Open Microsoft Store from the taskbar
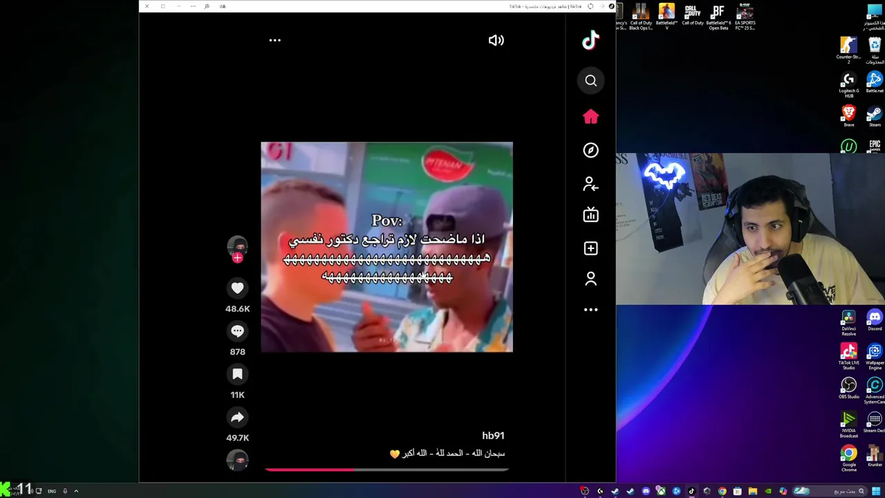The height and width of the screenshot is (498, 885). pos(737,491)
